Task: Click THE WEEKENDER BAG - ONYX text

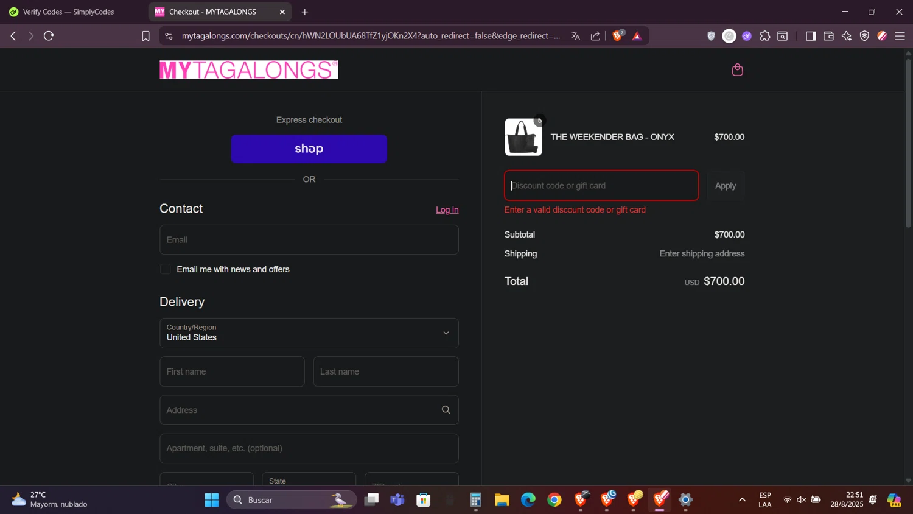Action: [x=612, y=137]
